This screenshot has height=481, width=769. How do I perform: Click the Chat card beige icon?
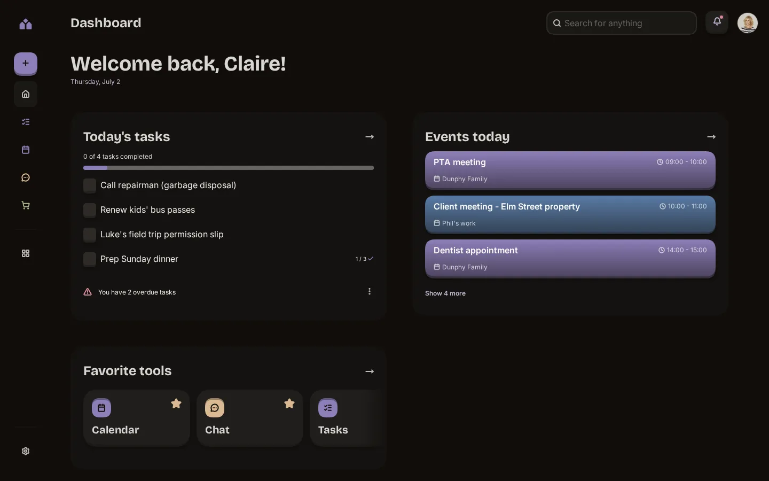pos(215,408)
